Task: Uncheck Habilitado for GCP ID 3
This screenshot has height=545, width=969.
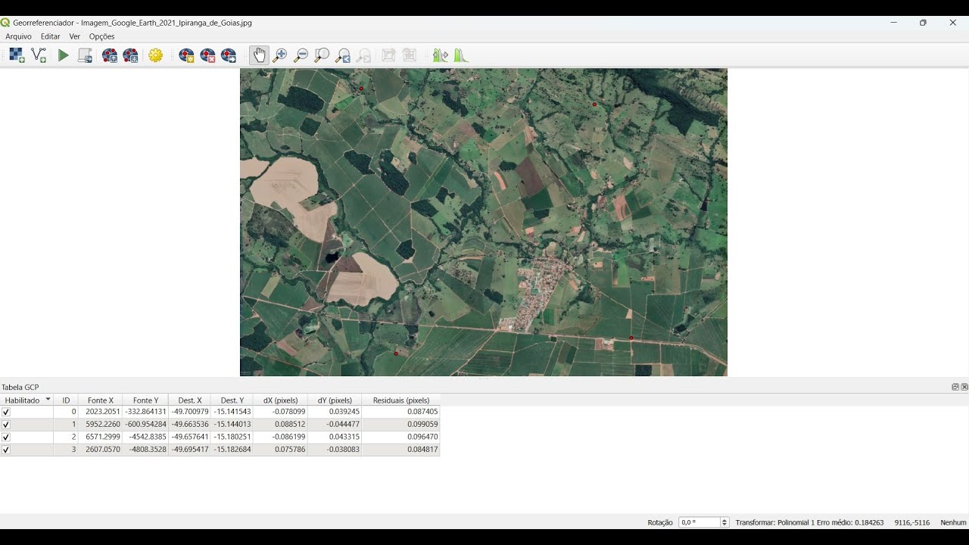Action: [x=6, y=450]
